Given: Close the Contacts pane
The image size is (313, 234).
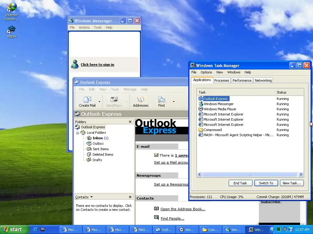Looking at the screenshot, I should point(130,197).
